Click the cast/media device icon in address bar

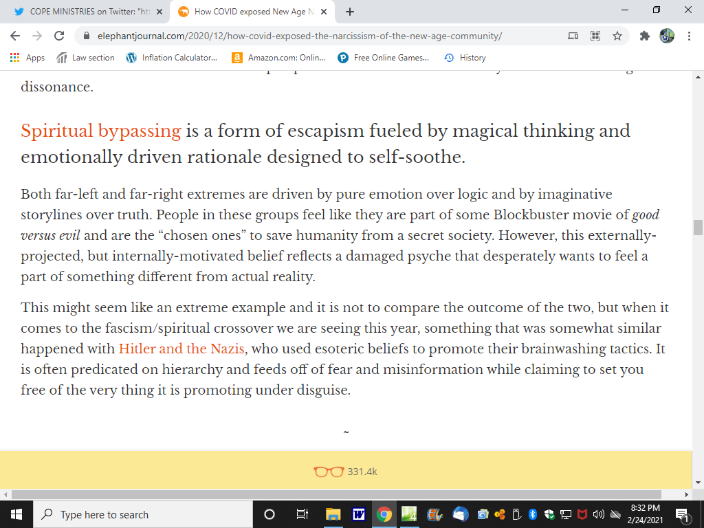(x=573, y=36)
